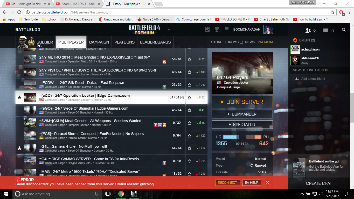Image resolution: width=354 pixels, height=199 pixels.
Task: Select the =3WM=[CKUA] Meat Grinder server row
Action: [x=112, y=123]
